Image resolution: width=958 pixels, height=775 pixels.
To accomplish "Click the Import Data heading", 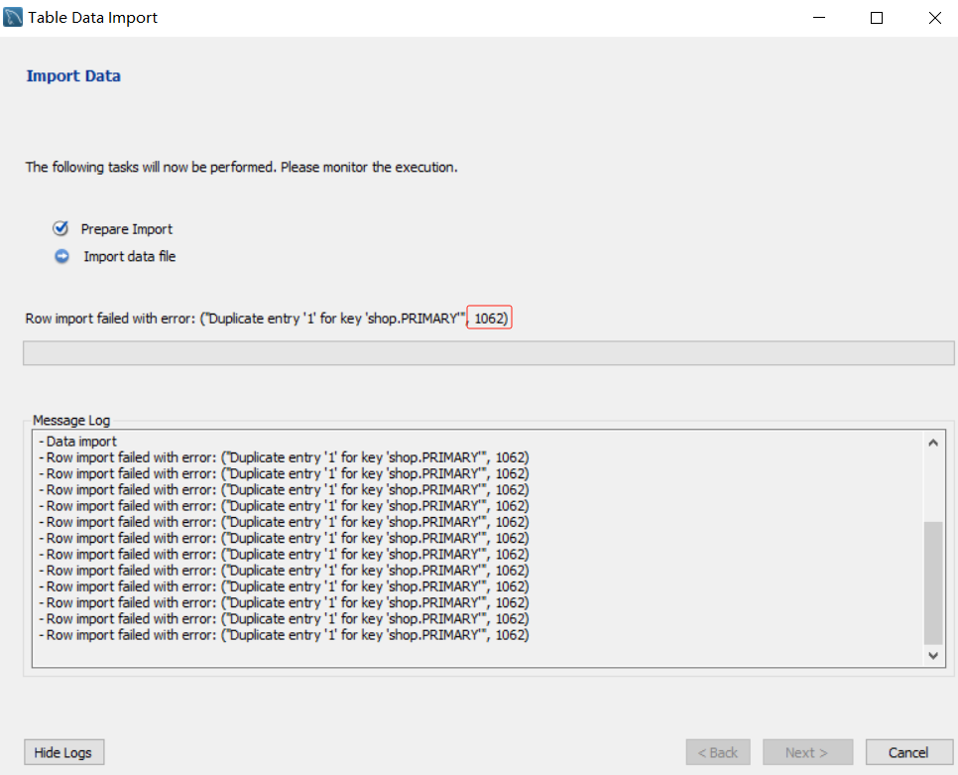I will click(x=73, y=76).
